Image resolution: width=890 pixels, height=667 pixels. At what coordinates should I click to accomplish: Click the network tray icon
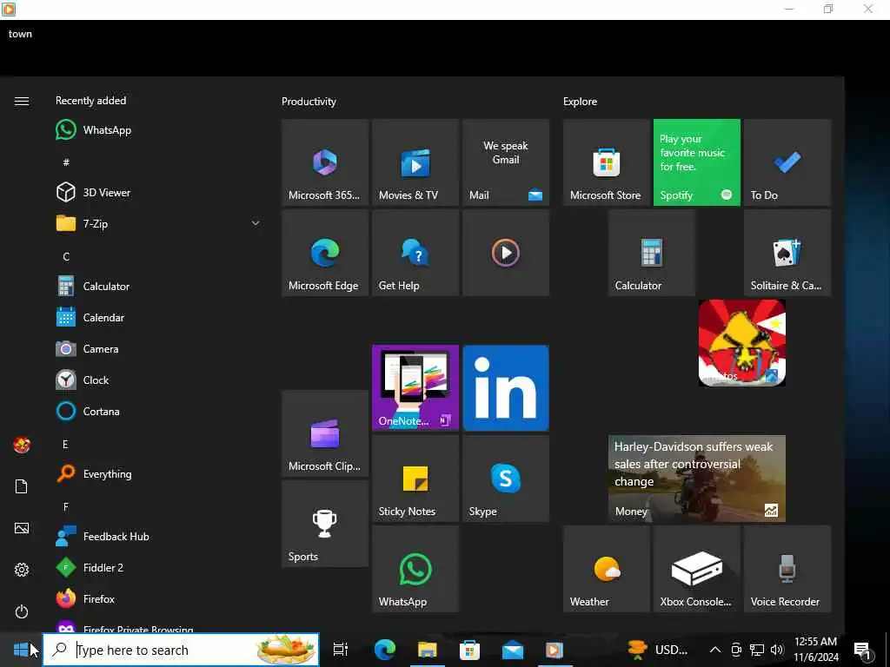pyautogui.click(x=757, y=650)
